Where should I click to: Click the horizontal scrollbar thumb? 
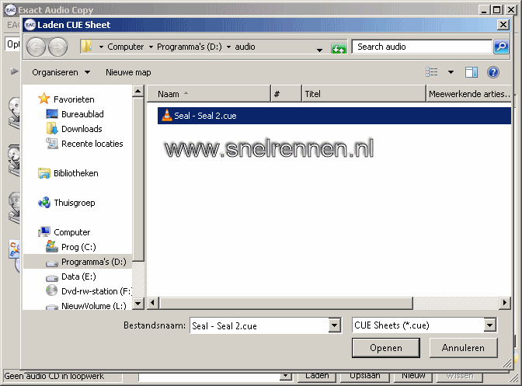point(286,302)
